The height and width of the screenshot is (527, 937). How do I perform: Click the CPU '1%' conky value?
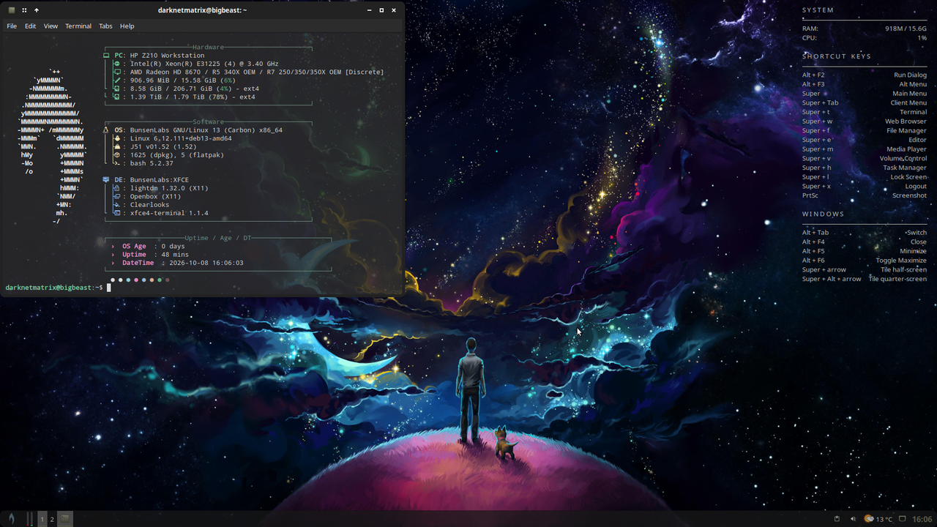(922, 37)
